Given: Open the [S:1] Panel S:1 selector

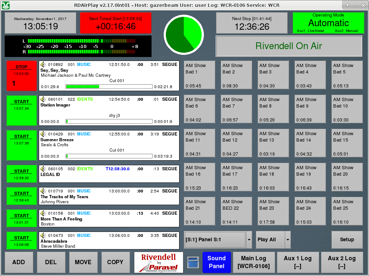Looking at the screenshot, I should tap(215, 239).
